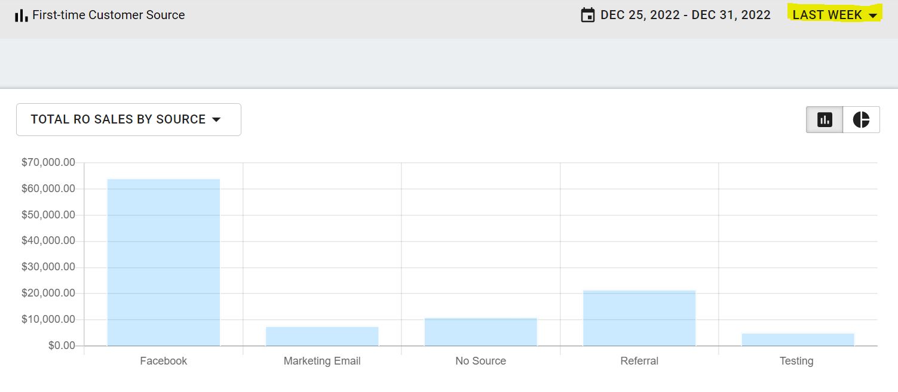This screenshot has width=898, height=392.
Task: Click the calendar icon beside date range
Action: 588,15
